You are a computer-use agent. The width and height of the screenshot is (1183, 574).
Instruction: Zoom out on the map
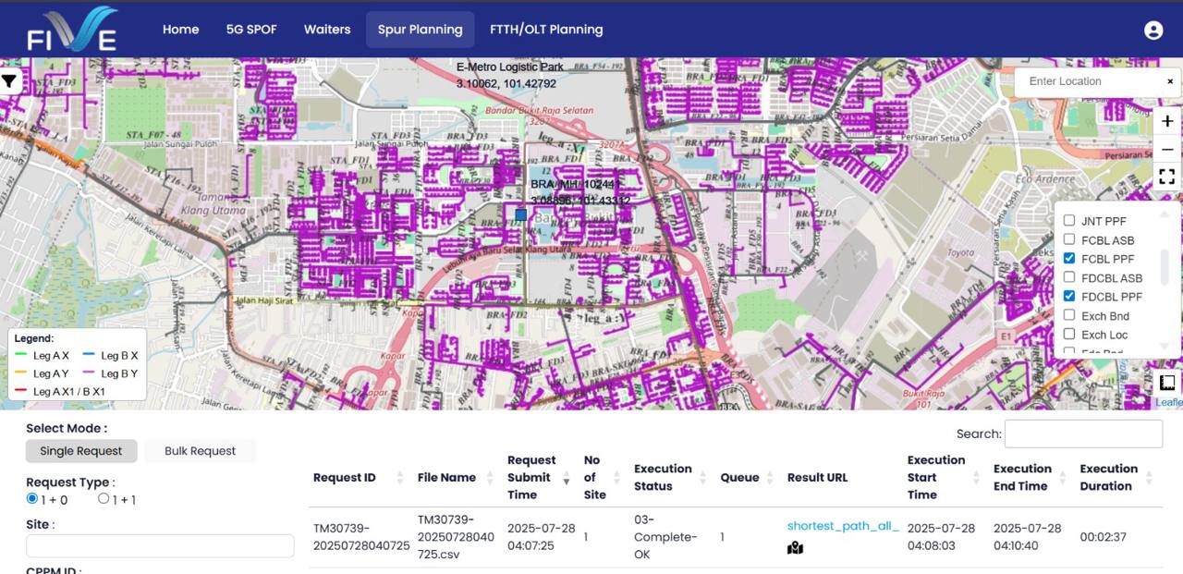coord(1166,150)
